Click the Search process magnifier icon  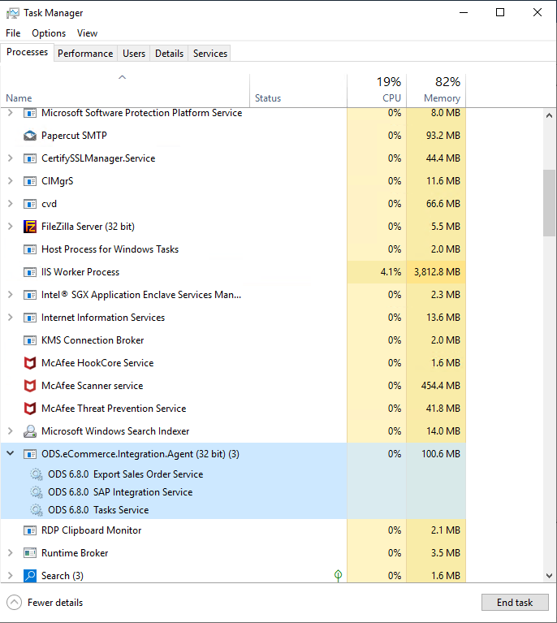[x=30, y=576]
